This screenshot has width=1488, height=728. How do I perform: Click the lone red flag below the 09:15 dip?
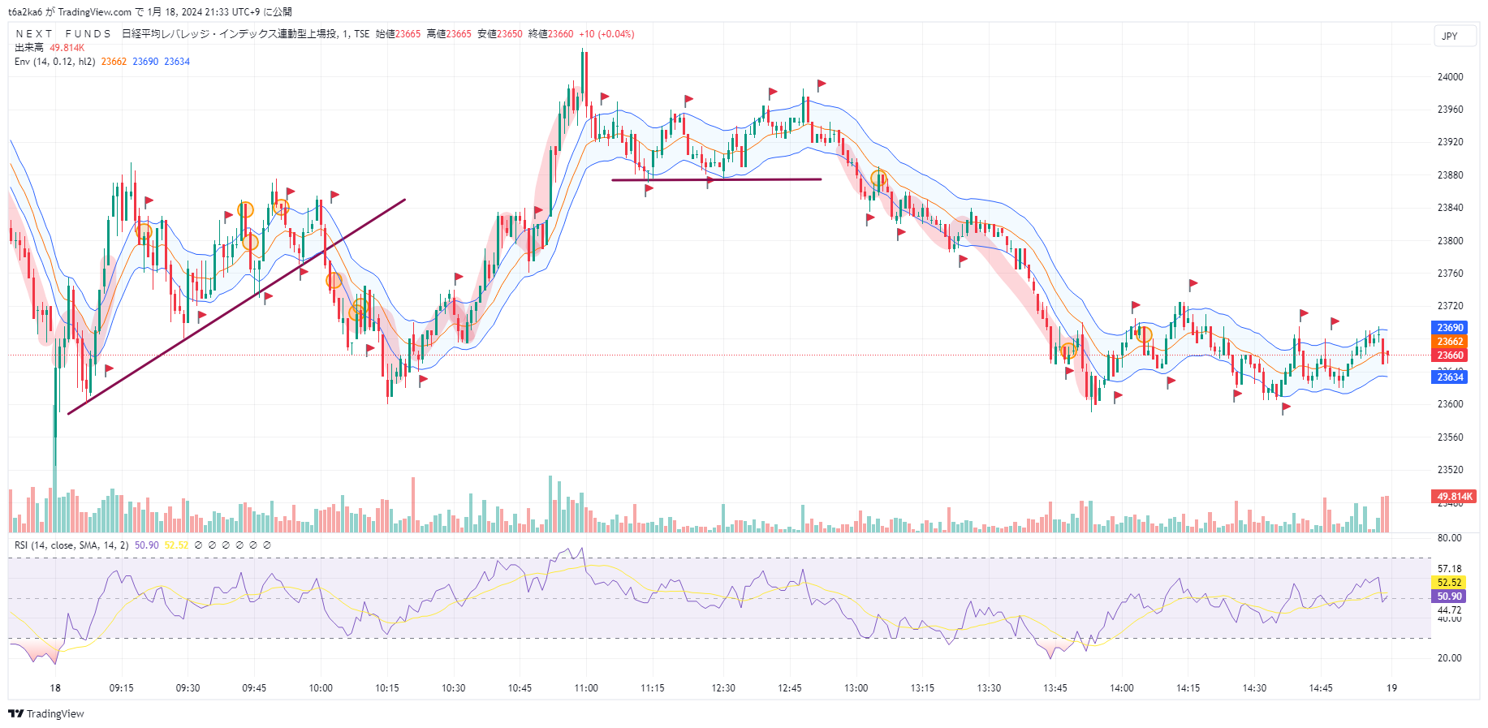[x=108, y=369]
